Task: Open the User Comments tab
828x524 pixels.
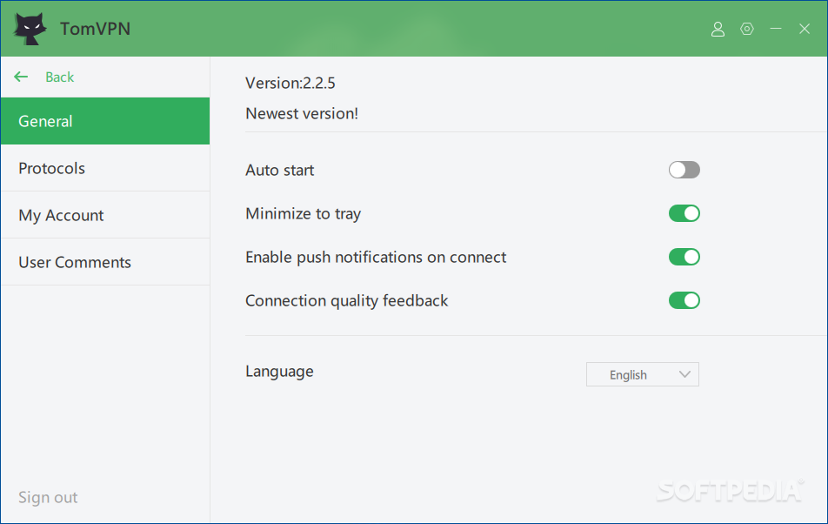Action: 105,262
